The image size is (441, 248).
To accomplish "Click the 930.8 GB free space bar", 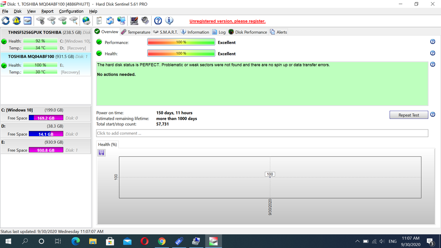I will (46, 150).
